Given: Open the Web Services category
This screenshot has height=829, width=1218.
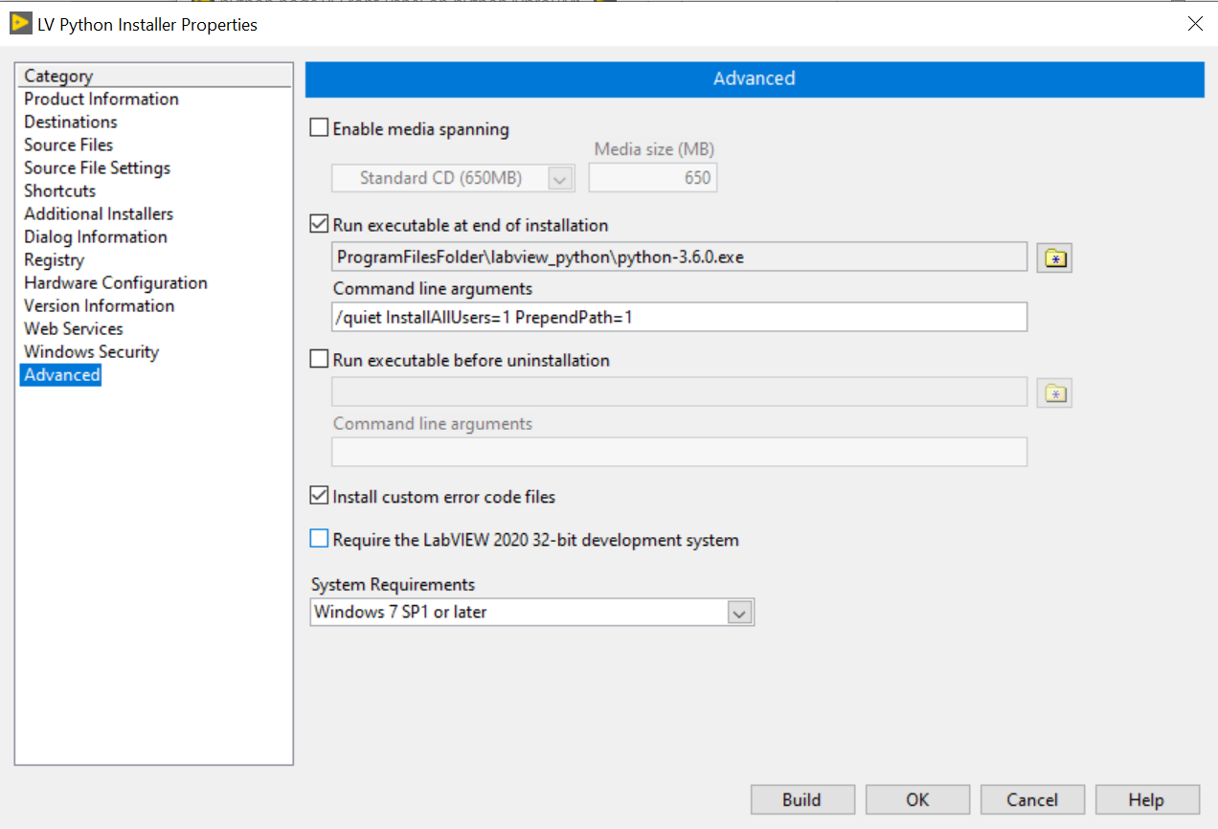Looking at the screenshot, I should (74, 329).
